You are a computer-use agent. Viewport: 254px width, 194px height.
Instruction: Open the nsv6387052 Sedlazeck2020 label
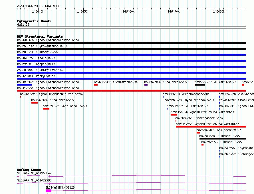tap(219, 130)
